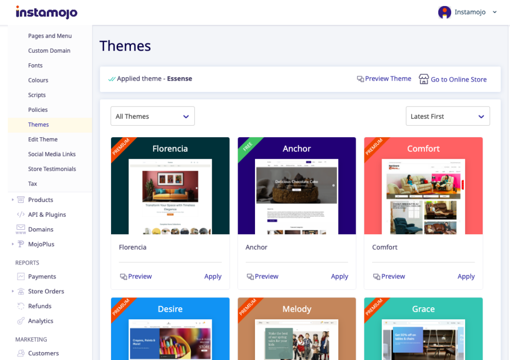
Task: Click the Instamojo logo in header
Action: point(46,12)
